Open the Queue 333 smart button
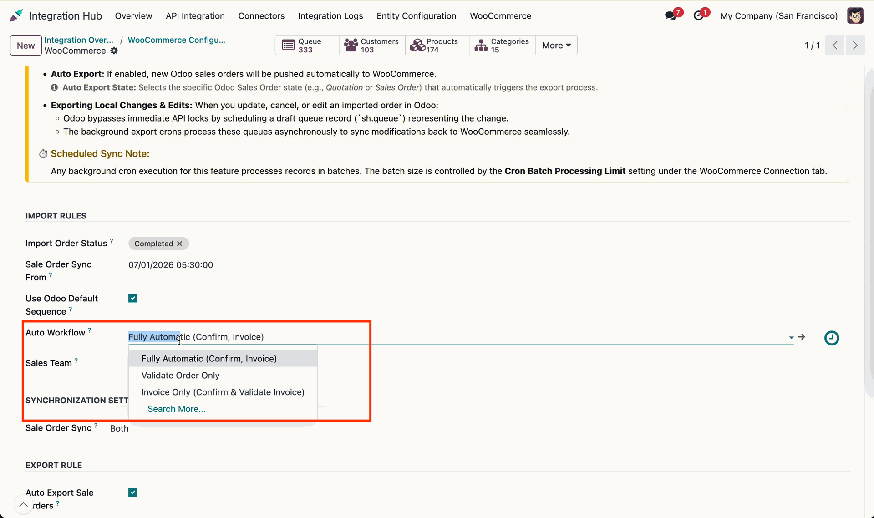The image size is (874, 518). click(307, 45)
